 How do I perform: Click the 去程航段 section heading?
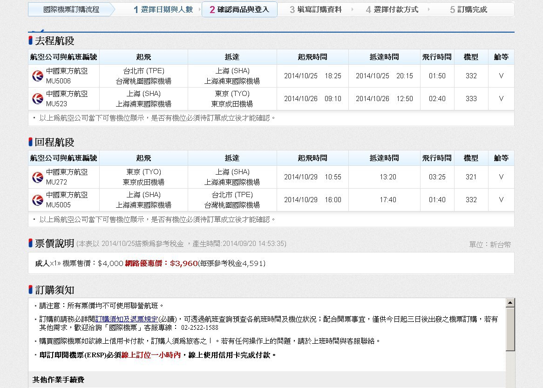point(54,41)
